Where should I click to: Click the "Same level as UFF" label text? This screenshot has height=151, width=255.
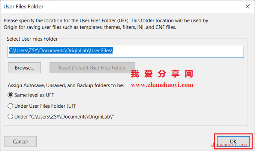click(34, 95)
